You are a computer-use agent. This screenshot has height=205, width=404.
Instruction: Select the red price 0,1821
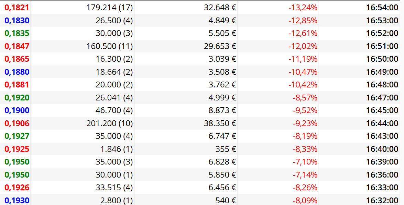pyautogui.click(x=17, y=8)
